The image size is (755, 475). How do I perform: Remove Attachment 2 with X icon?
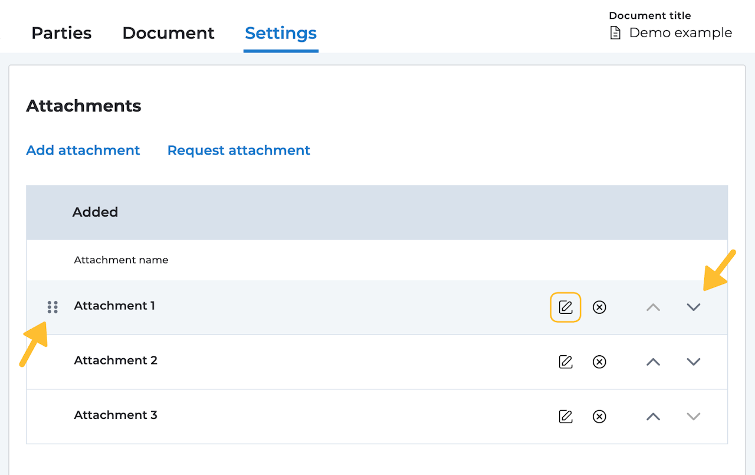(599, 362)
